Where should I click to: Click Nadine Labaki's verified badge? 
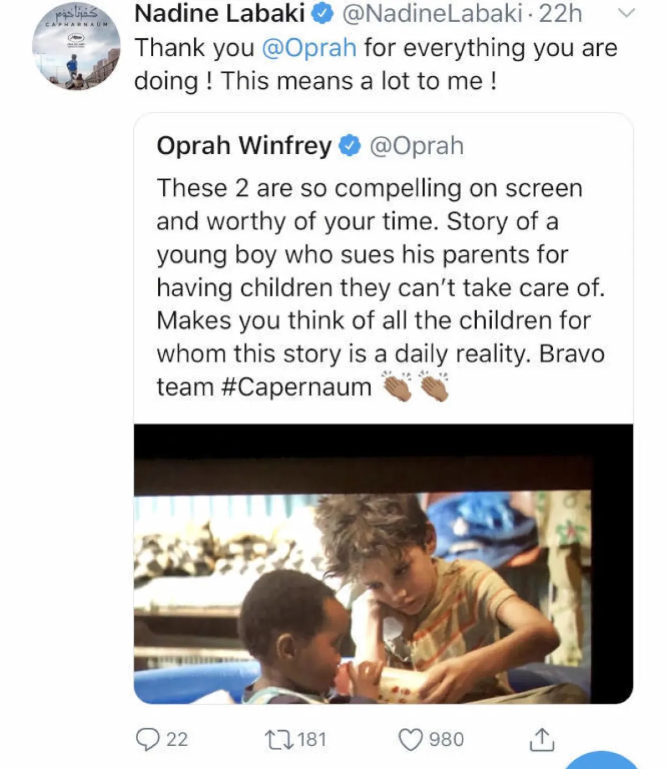coord(323,14)
